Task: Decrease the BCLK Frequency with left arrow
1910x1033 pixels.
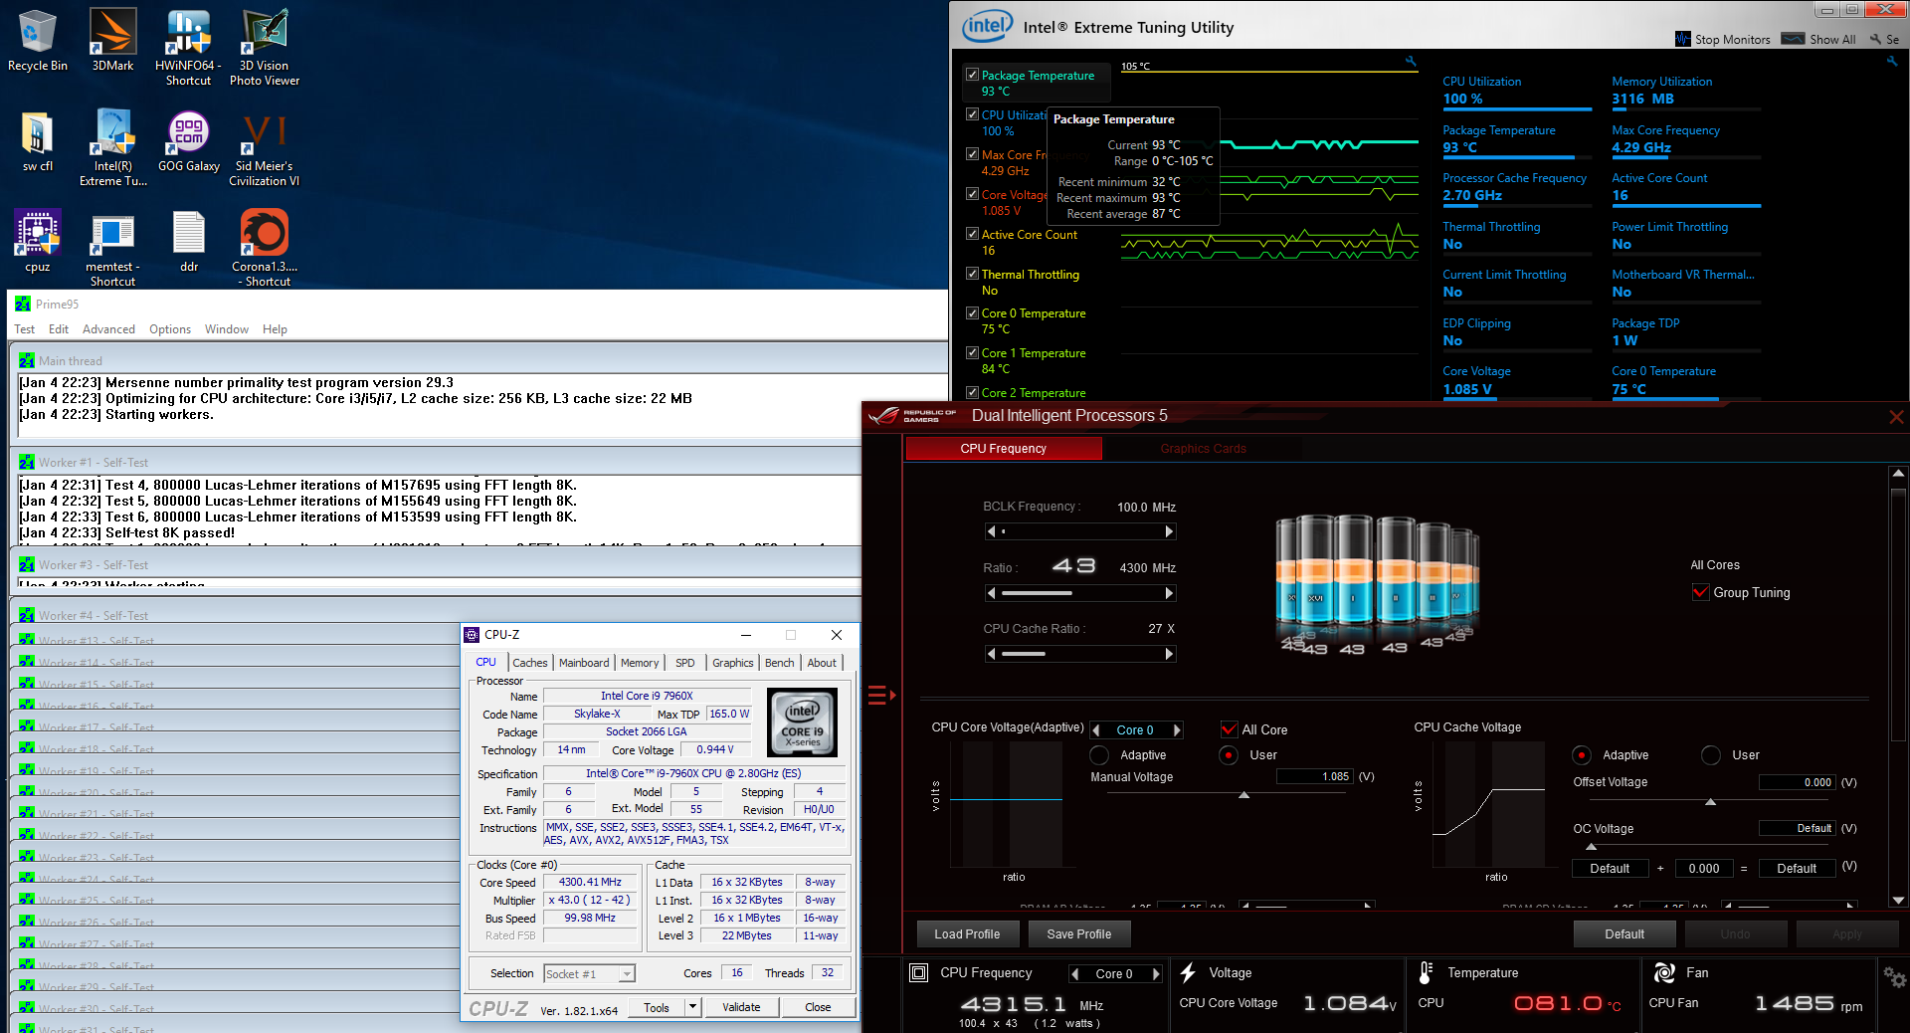Action: coord(991,531)
